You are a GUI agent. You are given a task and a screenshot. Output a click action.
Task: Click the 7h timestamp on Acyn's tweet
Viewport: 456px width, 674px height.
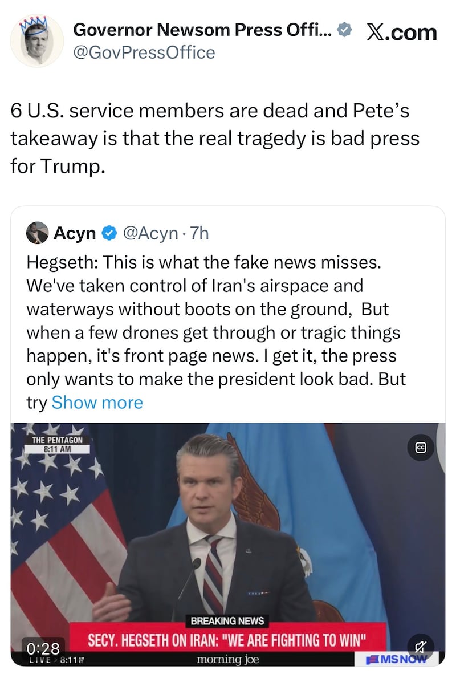click(x=199, y=233)
